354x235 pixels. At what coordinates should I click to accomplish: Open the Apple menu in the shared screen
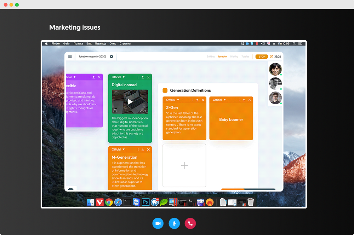coord(46,43)
